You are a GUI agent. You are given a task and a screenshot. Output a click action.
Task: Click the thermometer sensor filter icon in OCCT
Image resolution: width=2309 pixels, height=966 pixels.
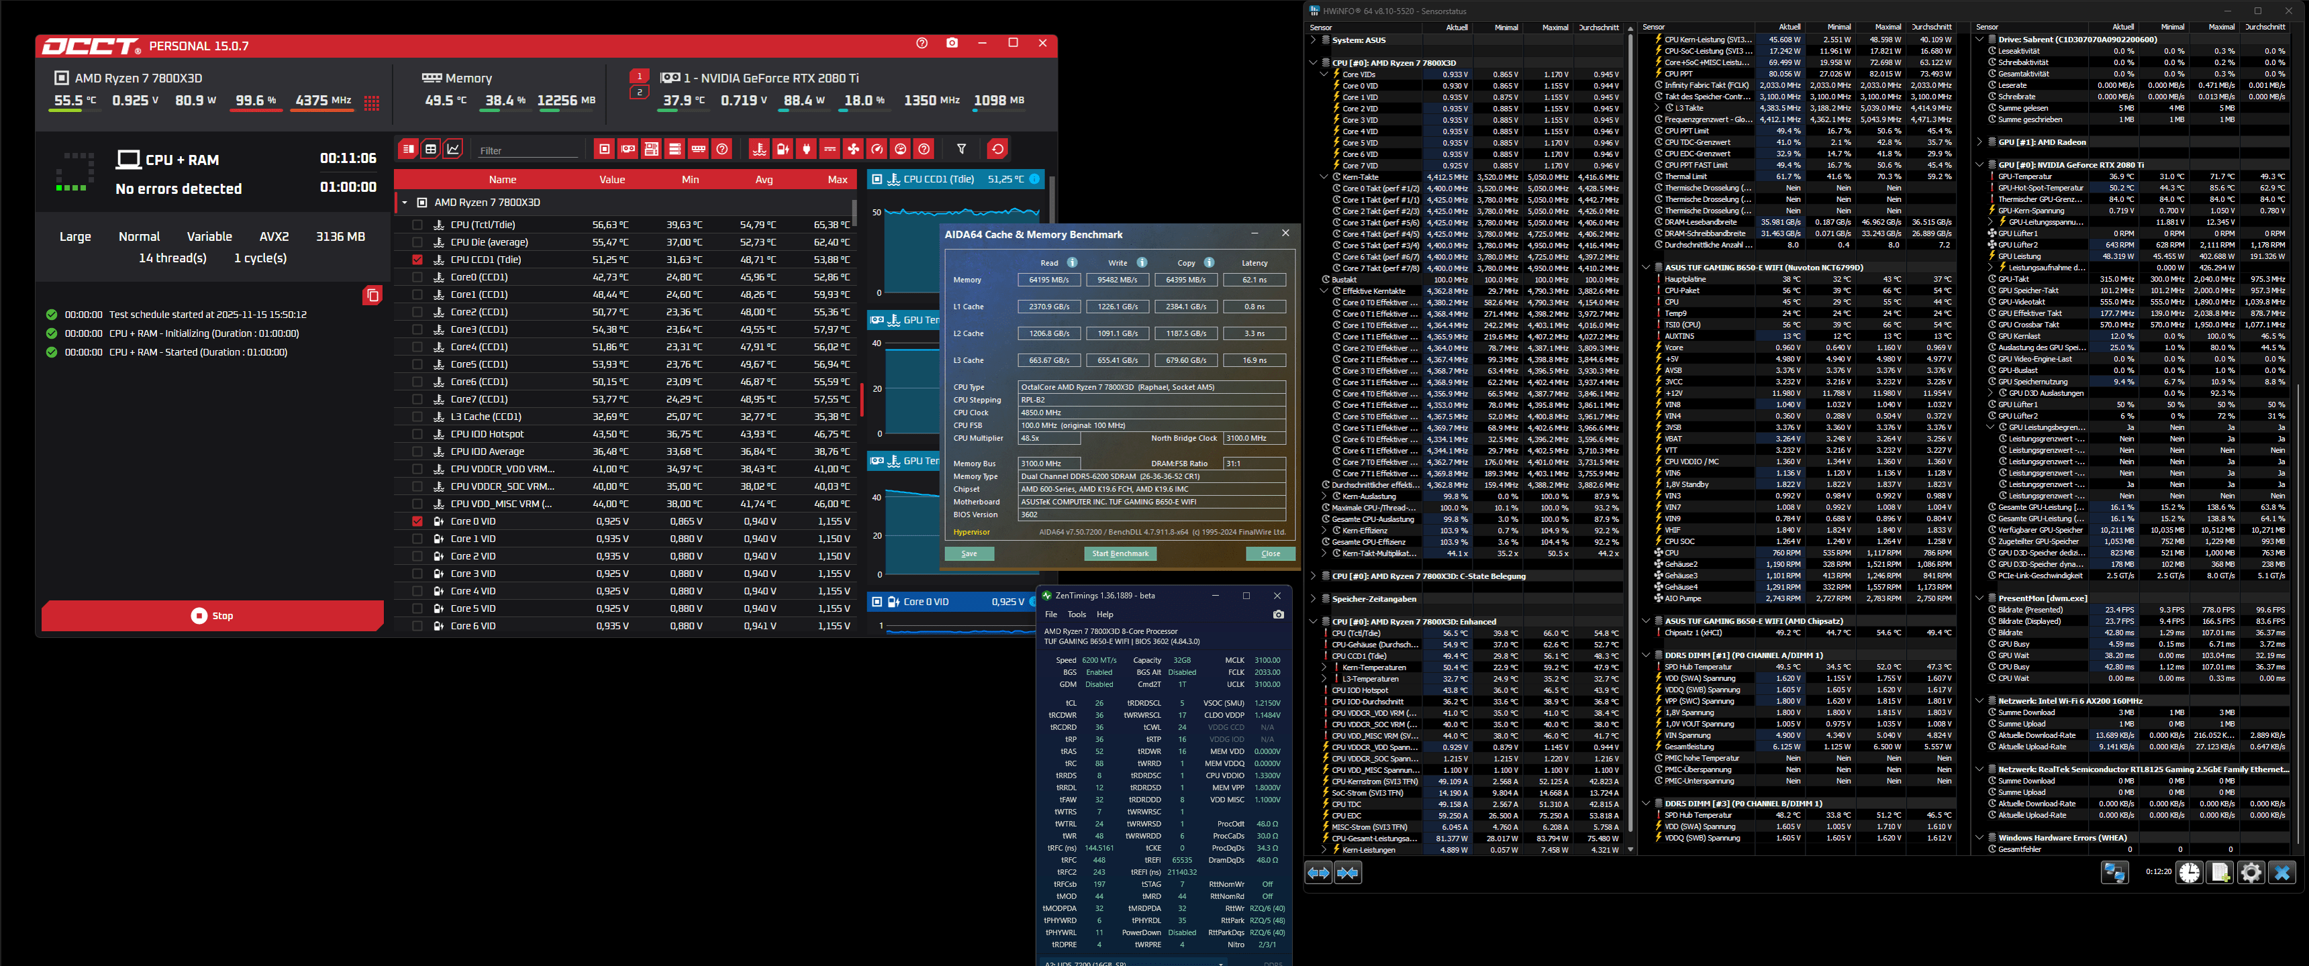pos(760,150)
